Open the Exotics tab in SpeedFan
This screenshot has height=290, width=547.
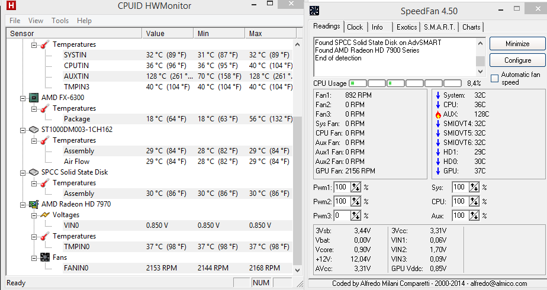407,27
